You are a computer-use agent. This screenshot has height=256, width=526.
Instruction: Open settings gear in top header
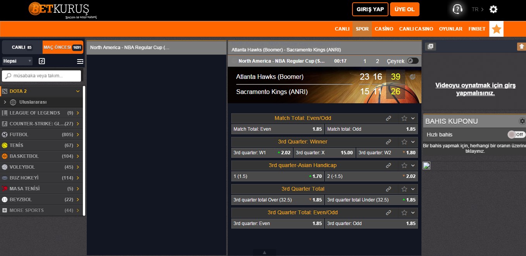(493, 10)
